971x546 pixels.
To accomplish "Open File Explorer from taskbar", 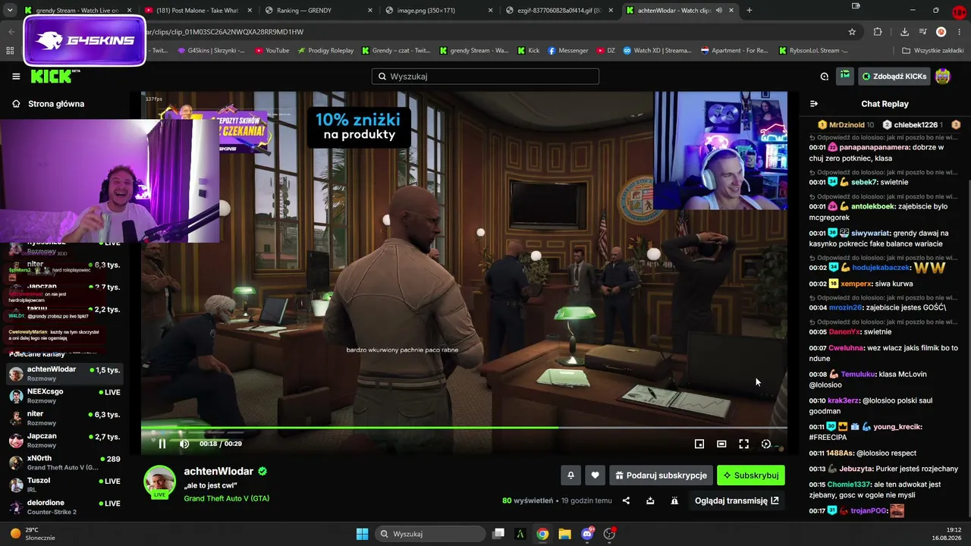I will coord(564,534).
